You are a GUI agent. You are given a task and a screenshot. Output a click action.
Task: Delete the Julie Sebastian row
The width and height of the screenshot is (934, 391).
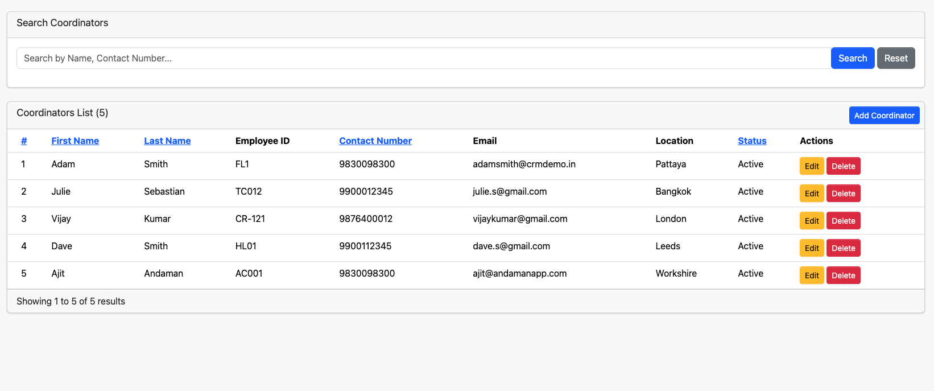(x=843, y=194)
